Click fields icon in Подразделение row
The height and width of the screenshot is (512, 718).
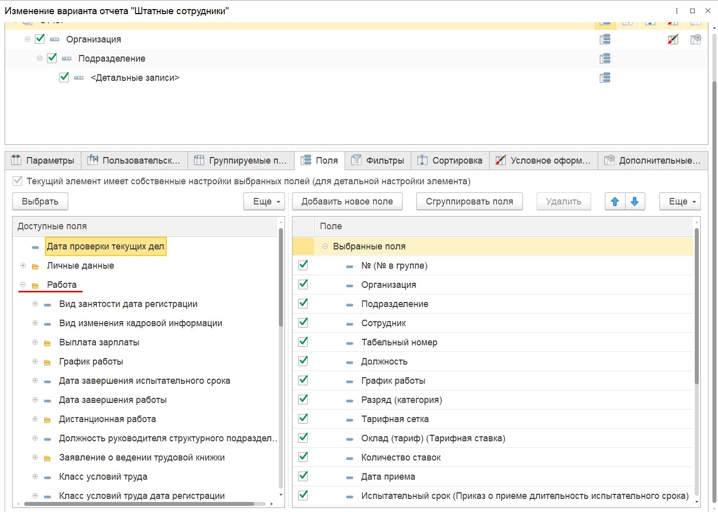(x=605, y=59)
